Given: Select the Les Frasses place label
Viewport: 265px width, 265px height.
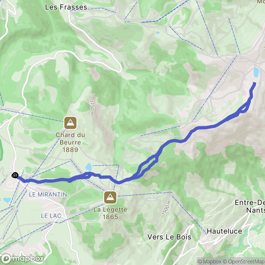Looking at the screenshot, I should (66, 7).
